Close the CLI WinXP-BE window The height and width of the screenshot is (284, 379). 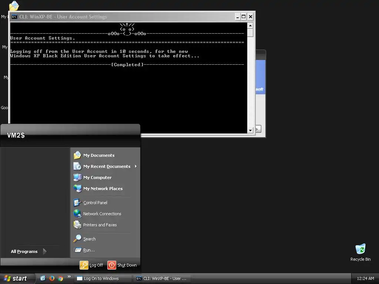pyautogui.click(x=251, y=17)
